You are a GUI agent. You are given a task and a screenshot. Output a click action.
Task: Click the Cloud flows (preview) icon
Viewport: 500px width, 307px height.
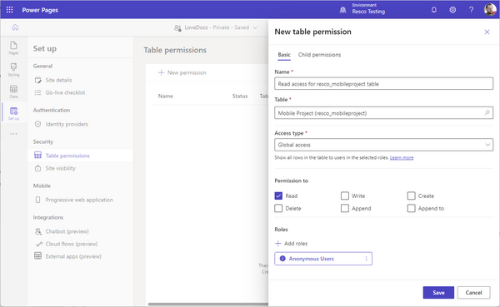point(39,244)
